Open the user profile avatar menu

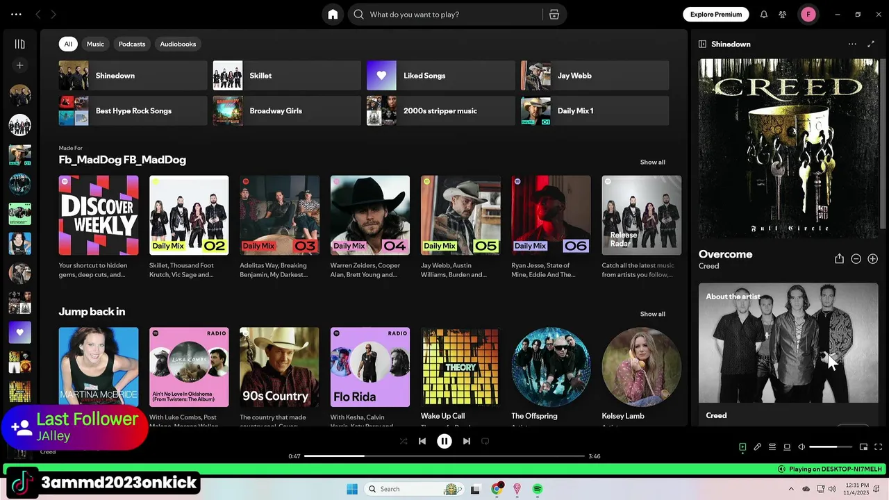(x=808, y=15)
